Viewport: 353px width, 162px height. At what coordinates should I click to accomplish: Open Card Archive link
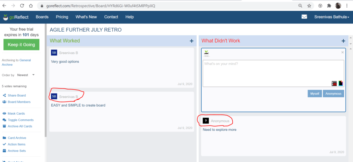[17, 138]
